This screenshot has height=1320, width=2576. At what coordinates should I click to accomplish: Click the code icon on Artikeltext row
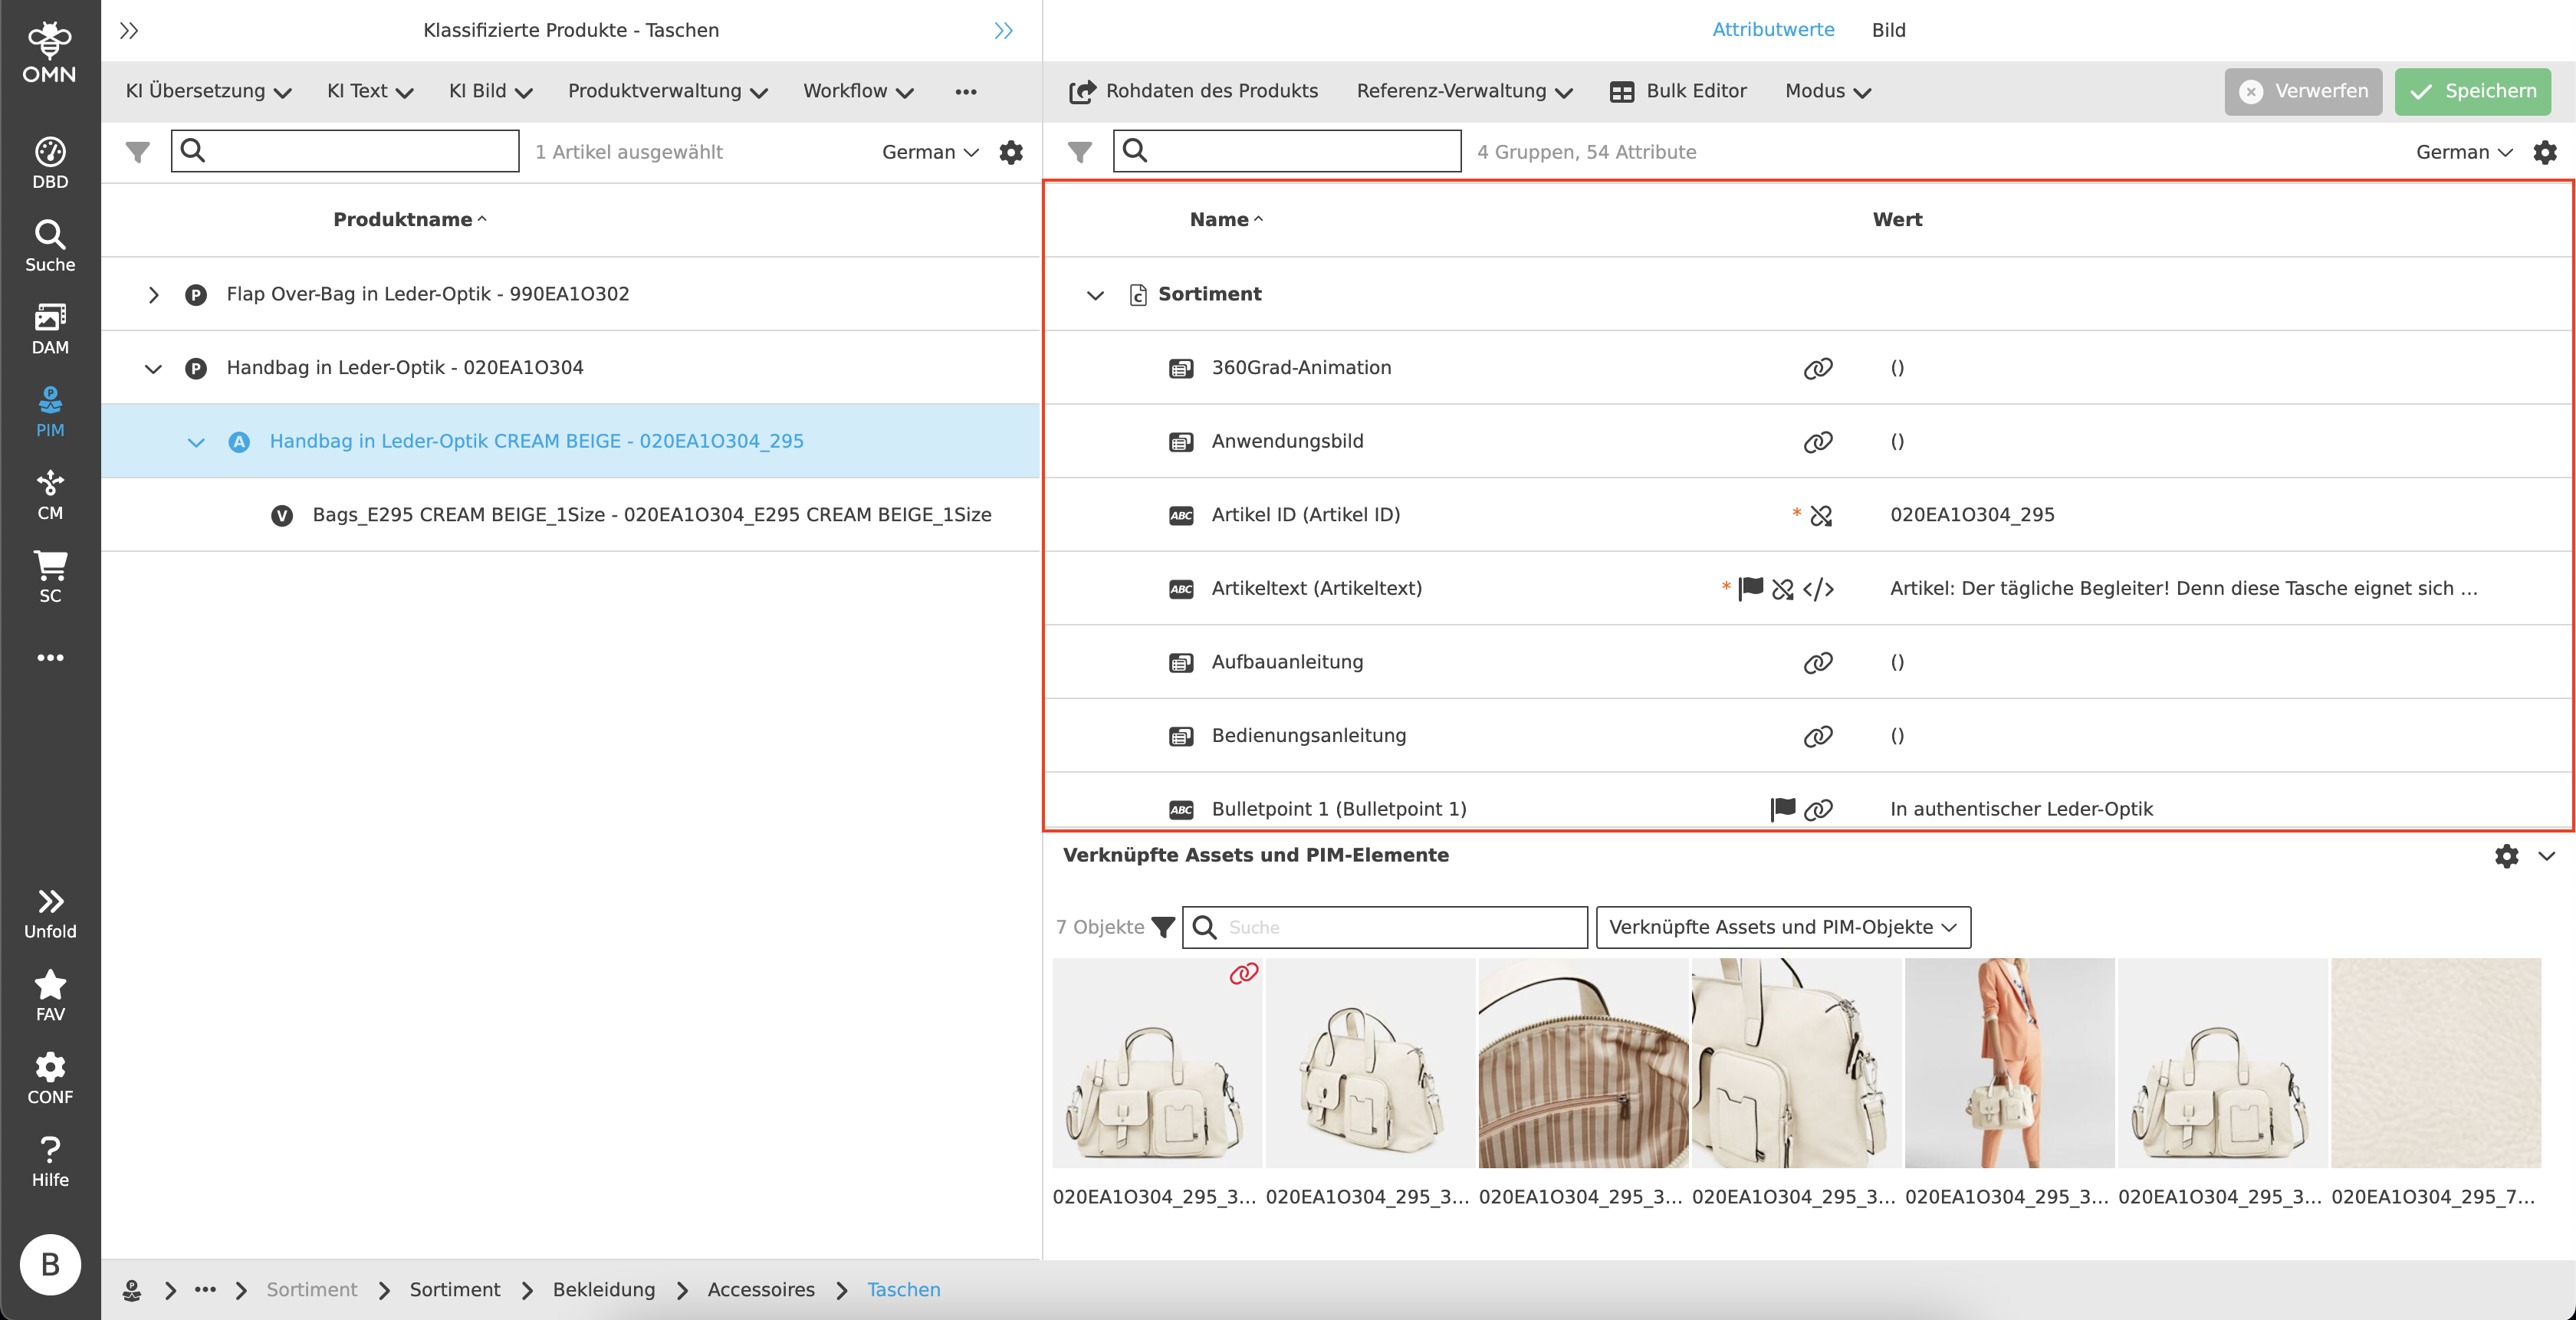(1818, 589)
